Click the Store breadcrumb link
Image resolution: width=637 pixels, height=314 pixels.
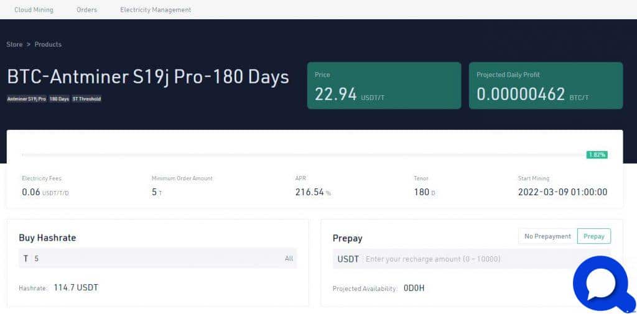[14, 44]
